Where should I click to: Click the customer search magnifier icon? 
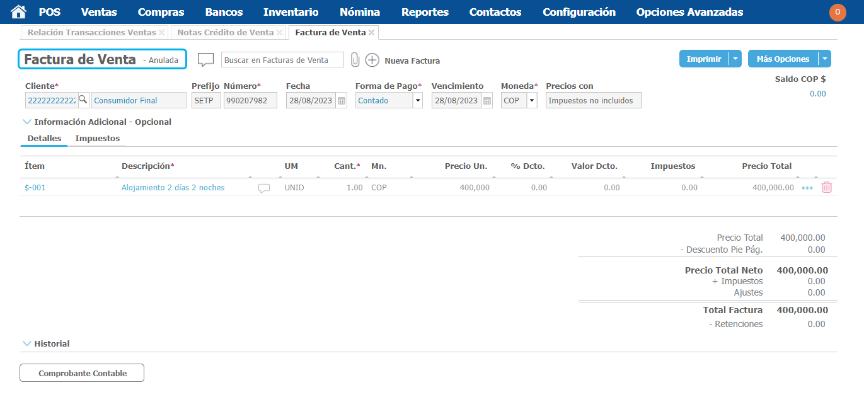pos(83,100)
